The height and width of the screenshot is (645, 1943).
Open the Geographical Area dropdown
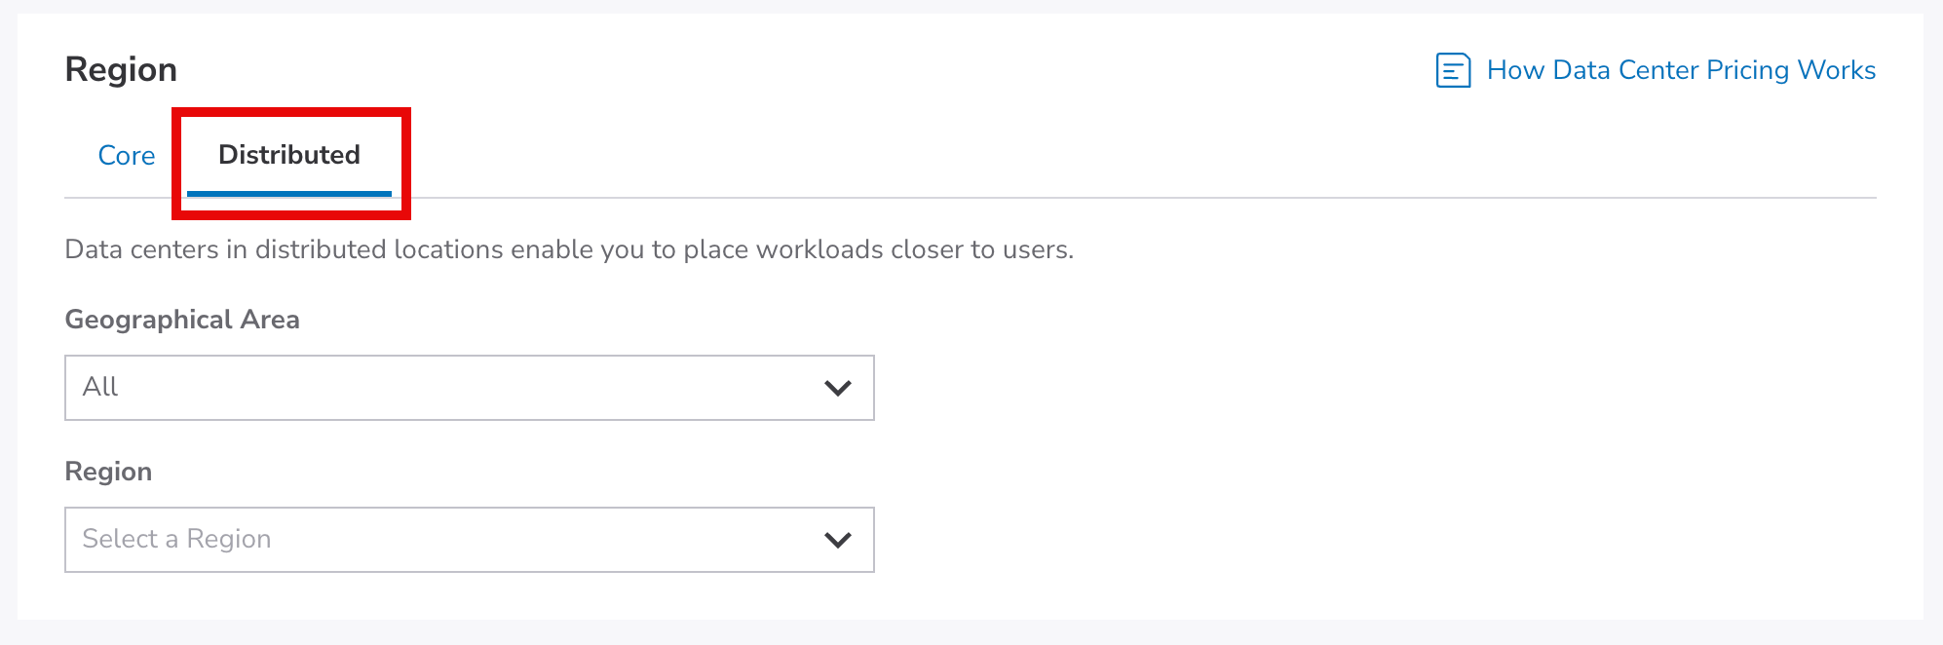point(469,388)
